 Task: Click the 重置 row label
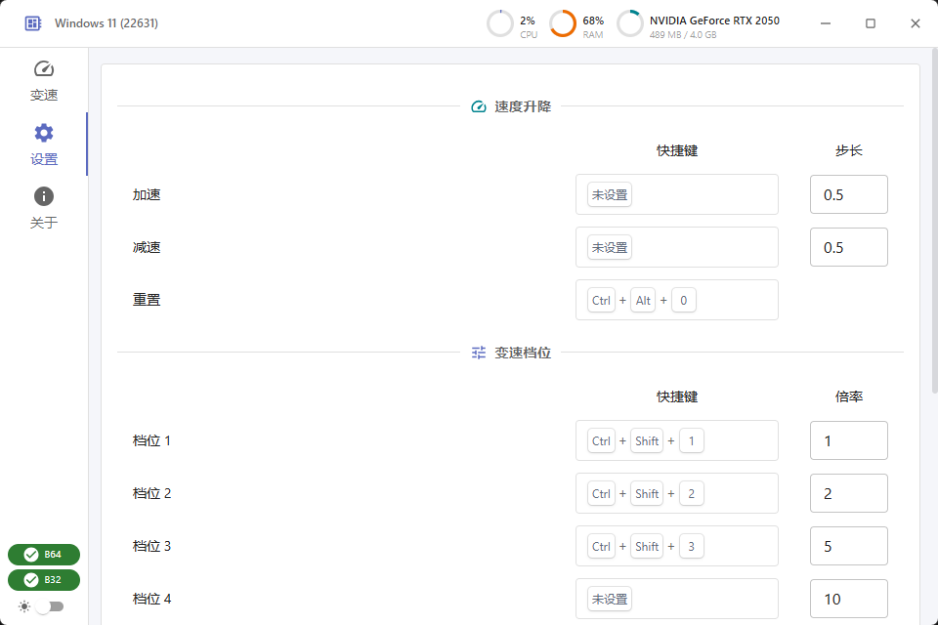pyautogui.click(x=147, y=300)
